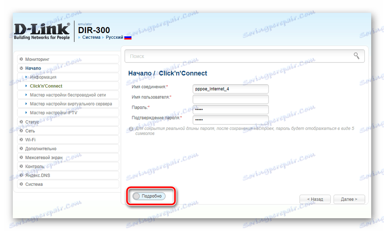Click the D-Link logo
The height and width of the screenshot is (231, 384).
(41, 28)
